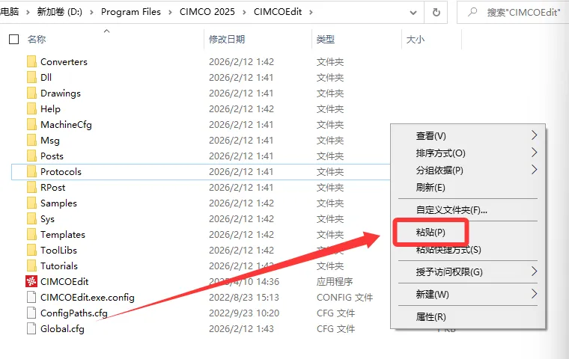This screenshot has width=569, height=359.
Task: Click the CONFIG 文件 type cell
Action: pyautogui.click(x=344, y=298)
